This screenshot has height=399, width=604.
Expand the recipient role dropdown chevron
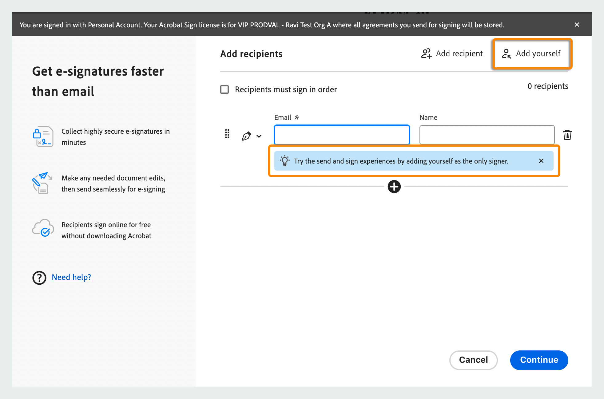[259, 136]
